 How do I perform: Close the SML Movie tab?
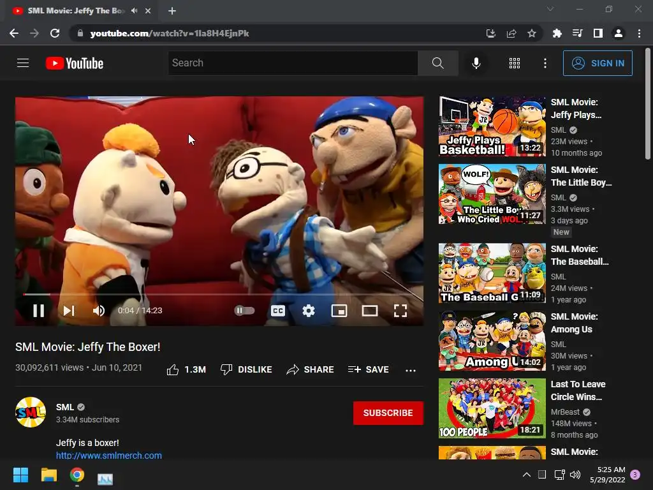click(148, 11)
